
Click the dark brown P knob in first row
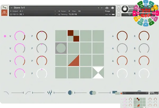[x=42, y=36]
